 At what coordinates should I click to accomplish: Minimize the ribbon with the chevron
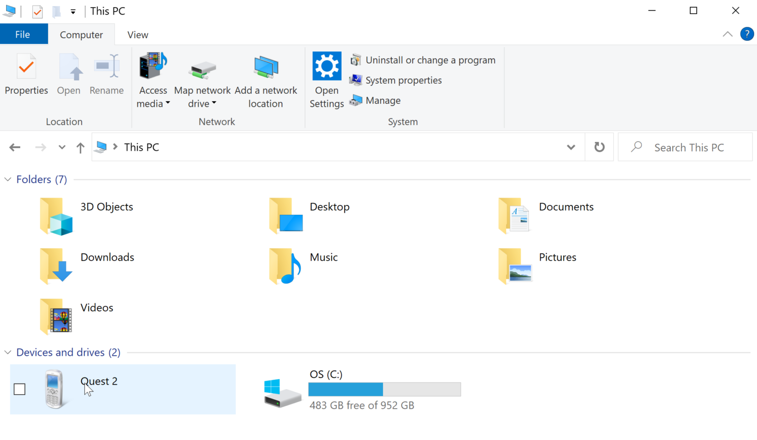click(x=727, y=34)
